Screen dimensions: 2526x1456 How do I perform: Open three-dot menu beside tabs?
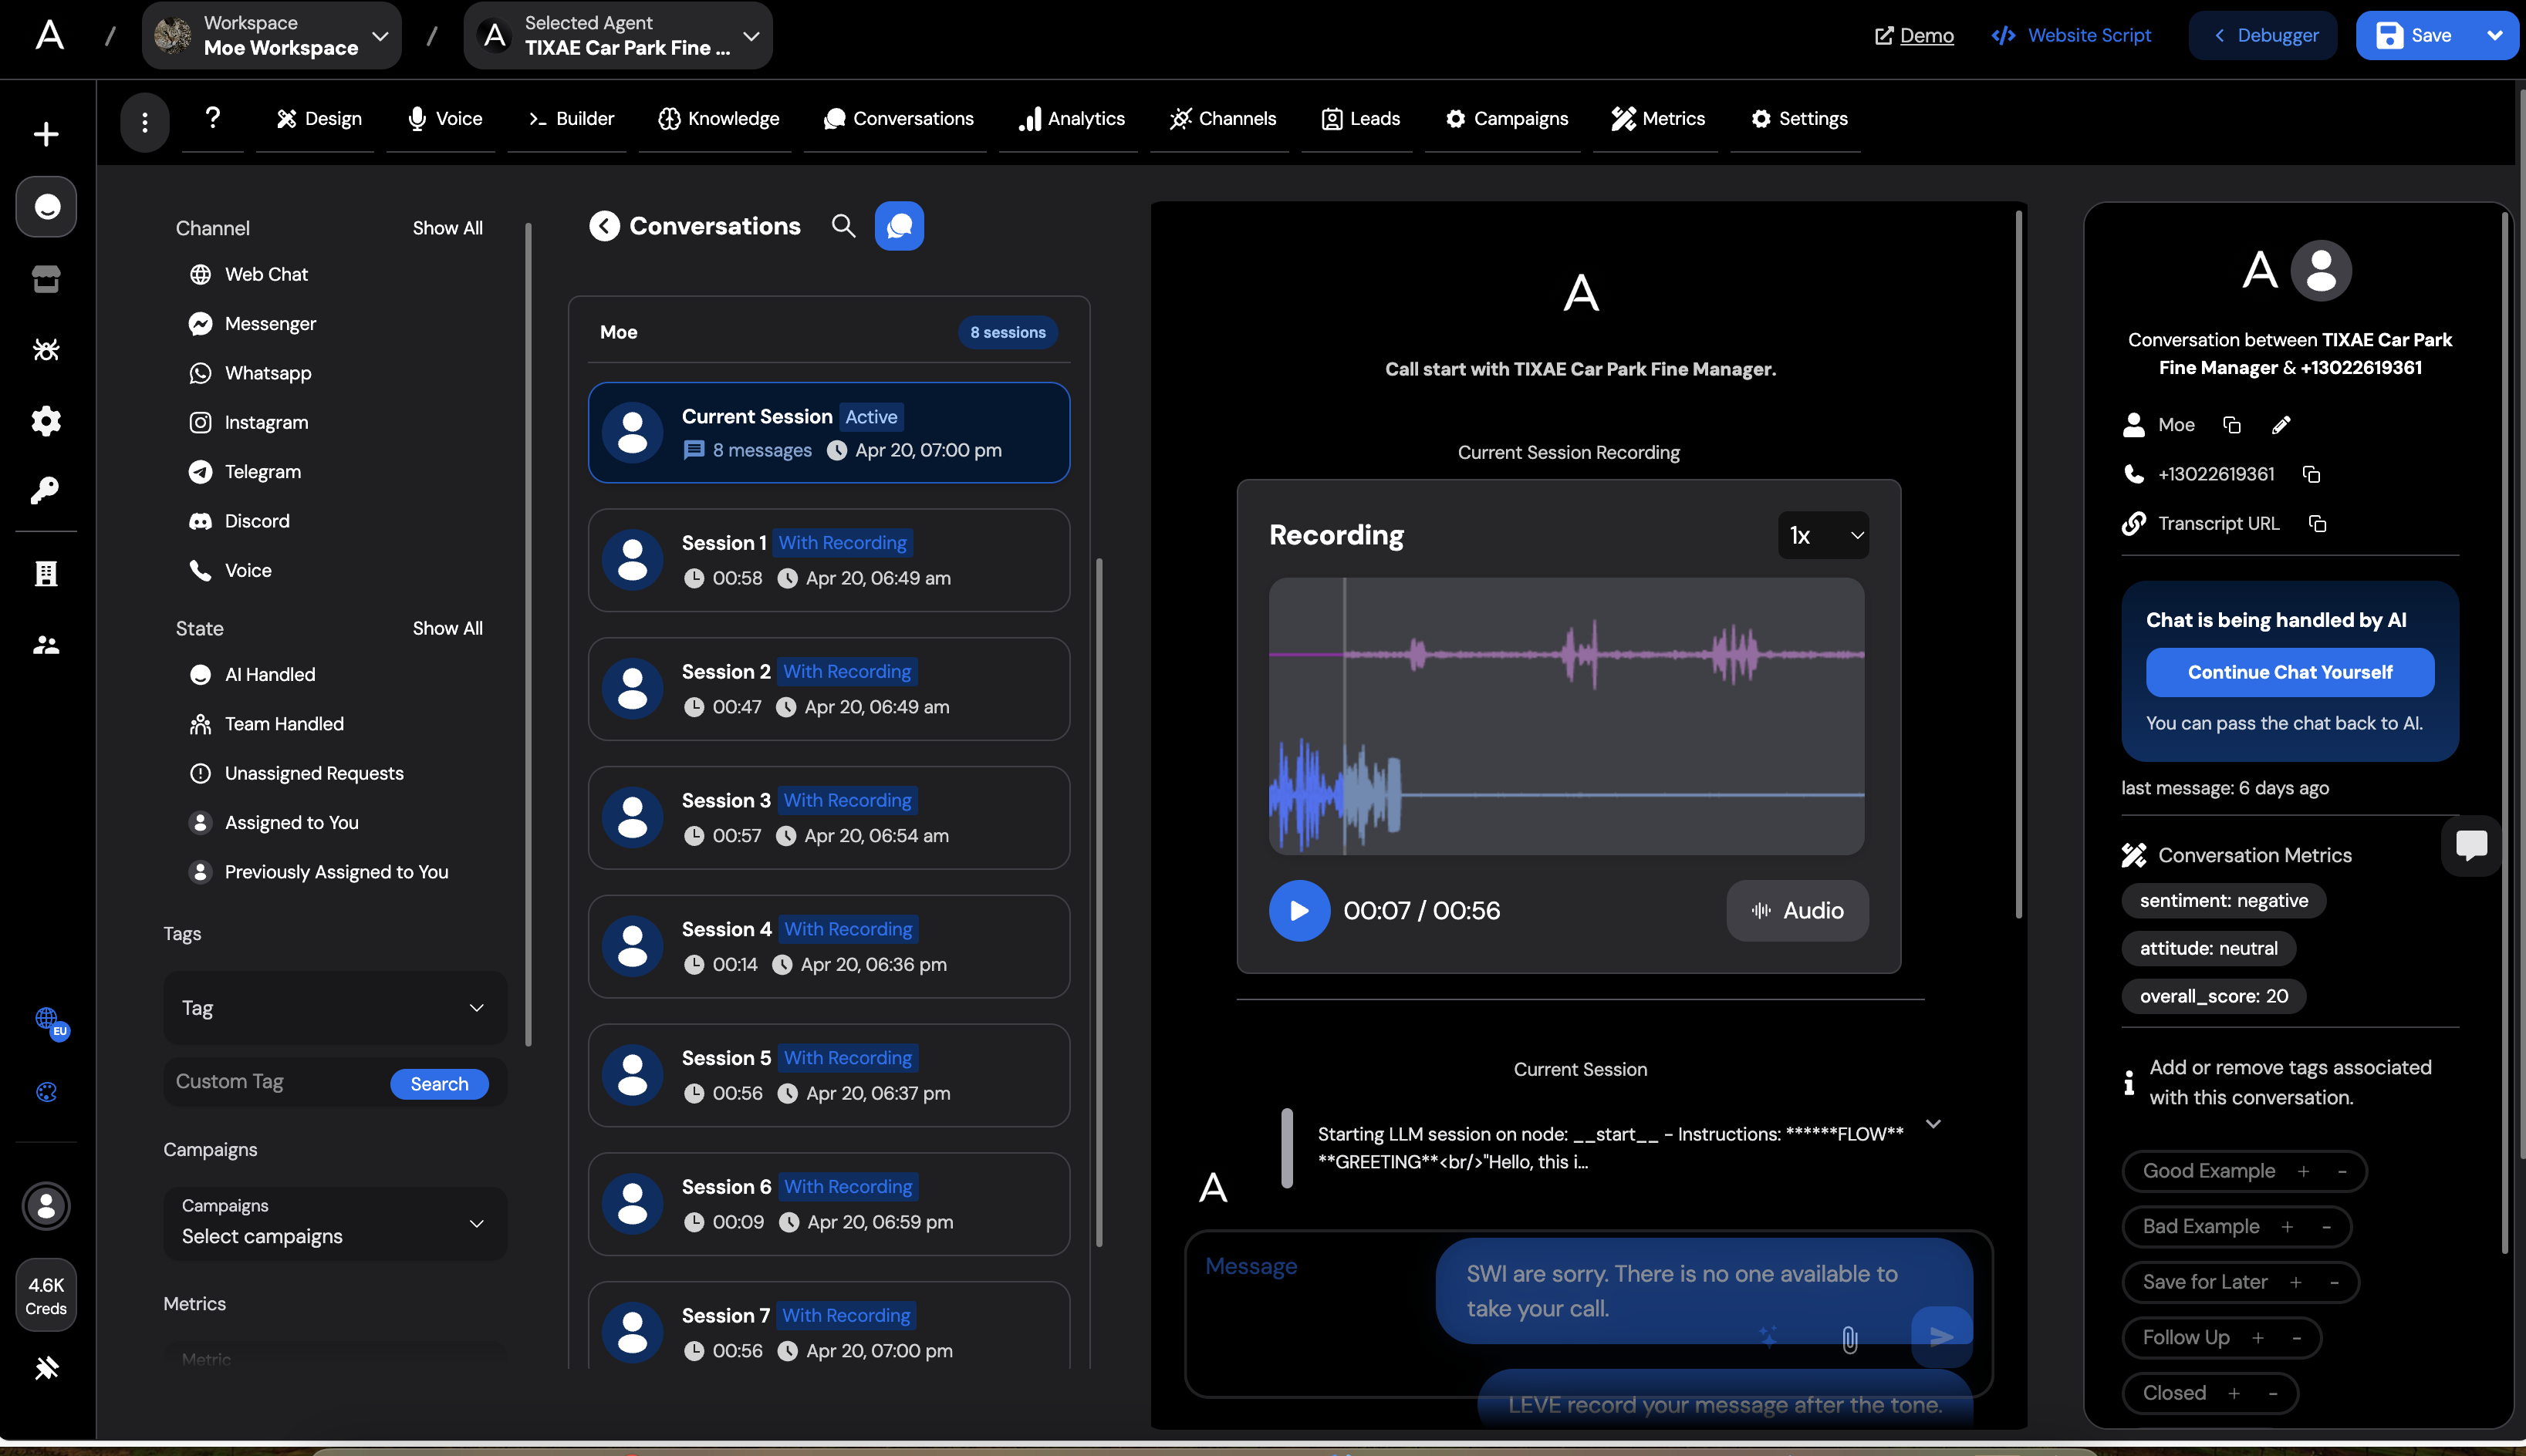[x=145, y=121]
